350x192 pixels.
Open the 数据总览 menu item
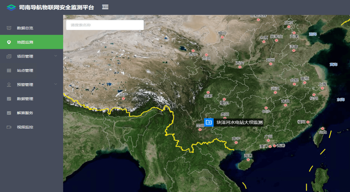point(25,28)
